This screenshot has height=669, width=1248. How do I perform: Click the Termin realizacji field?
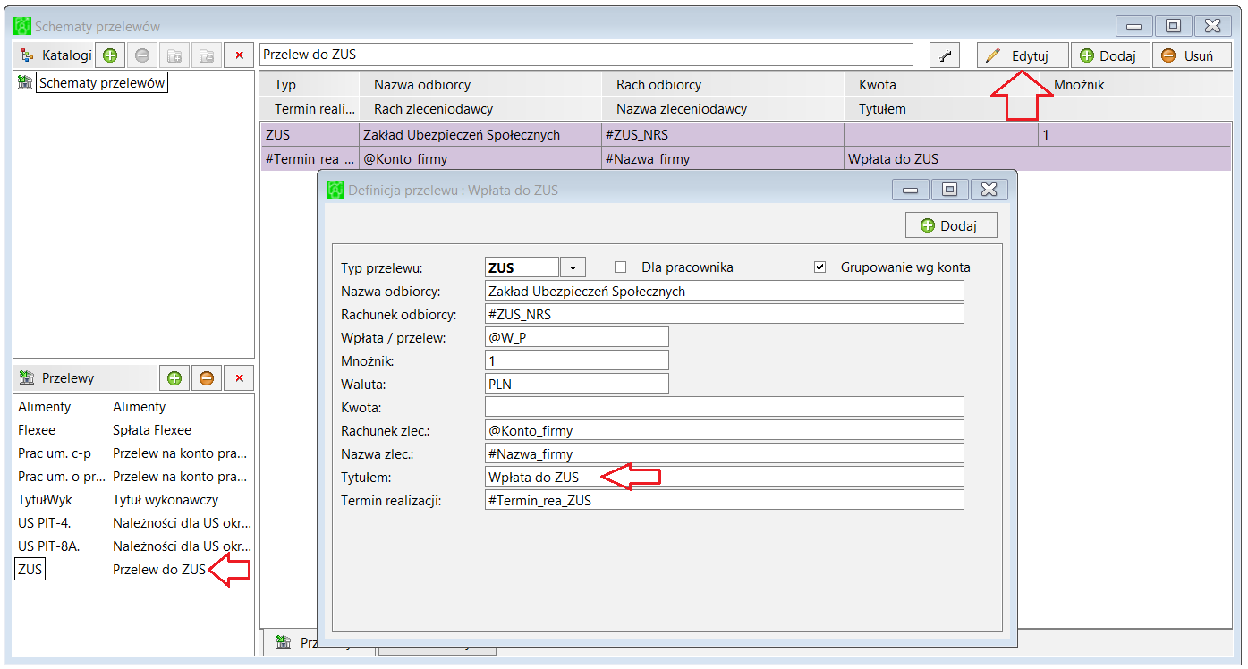[724, 500]
